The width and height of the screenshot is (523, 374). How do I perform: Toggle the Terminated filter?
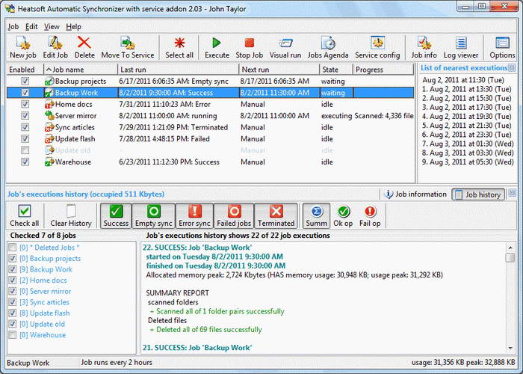pos(276,215)
